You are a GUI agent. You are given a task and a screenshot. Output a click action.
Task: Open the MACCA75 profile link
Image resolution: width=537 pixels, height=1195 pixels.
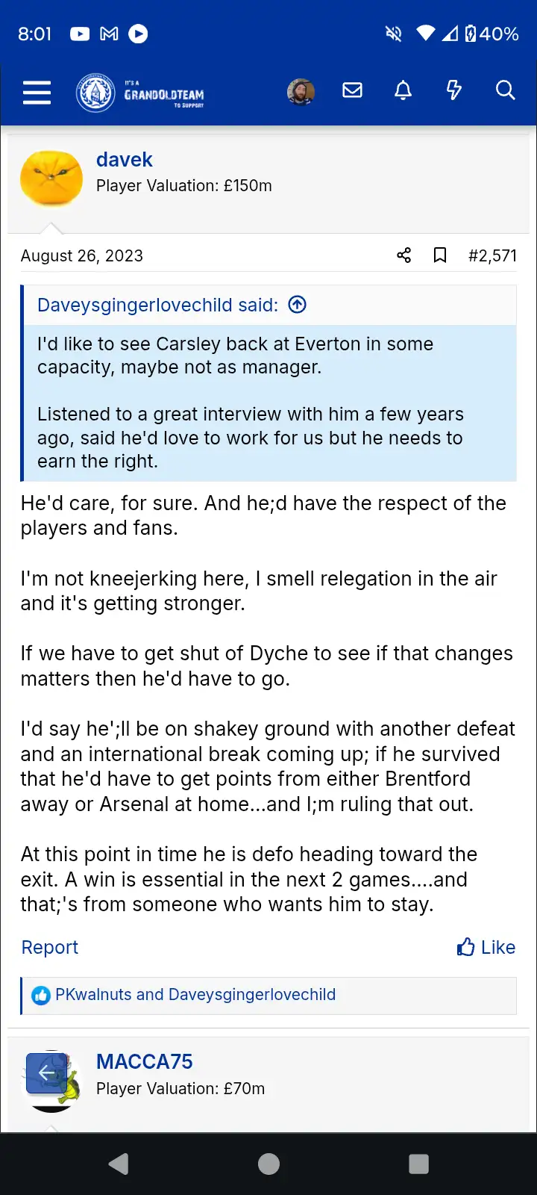click(x=144, y=1061)
